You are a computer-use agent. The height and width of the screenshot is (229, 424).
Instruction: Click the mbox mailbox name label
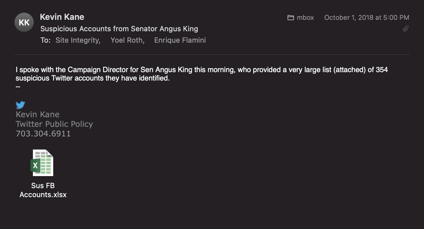tap(305, 18)
